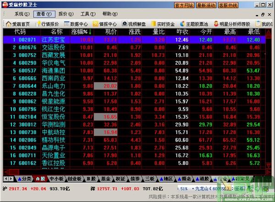Switch to the B股 tab
This screenshot has height=202, width=275.
coord(91,179)
